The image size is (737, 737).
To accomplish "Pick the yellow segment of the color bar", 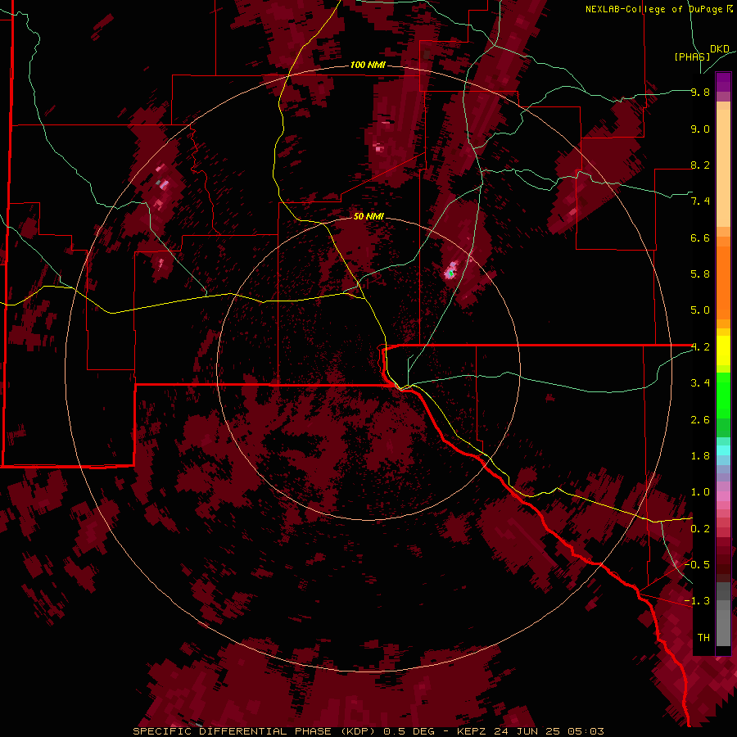I will (723, 350).
